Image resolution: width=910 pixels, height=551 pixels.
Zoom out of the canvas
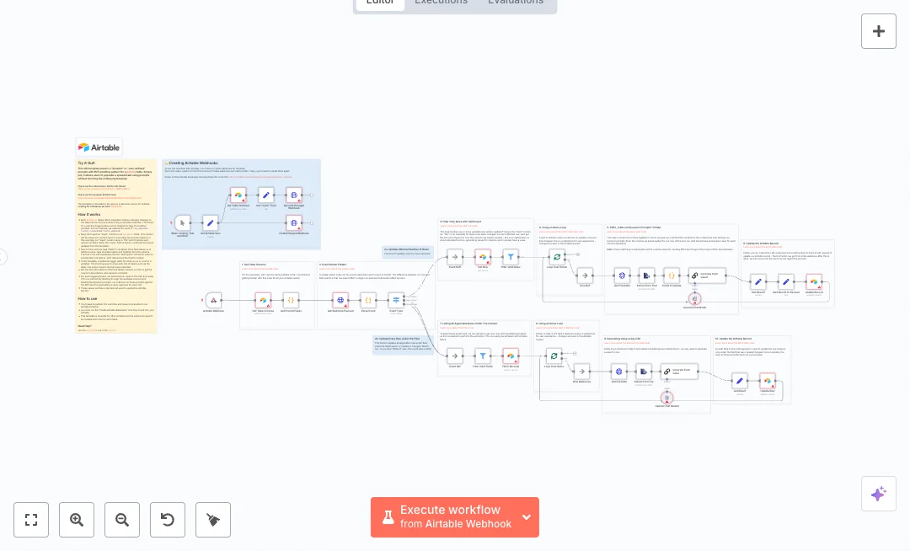tap(122, 520)
